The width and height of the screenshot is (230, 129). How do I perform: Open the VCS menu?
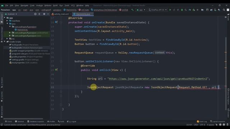click(73, 5)
